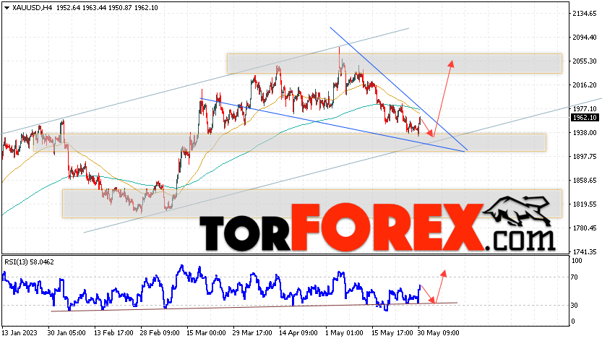Click the RSI scale value 100
Viewport: 602px width, 341px height.
point(577,261)
